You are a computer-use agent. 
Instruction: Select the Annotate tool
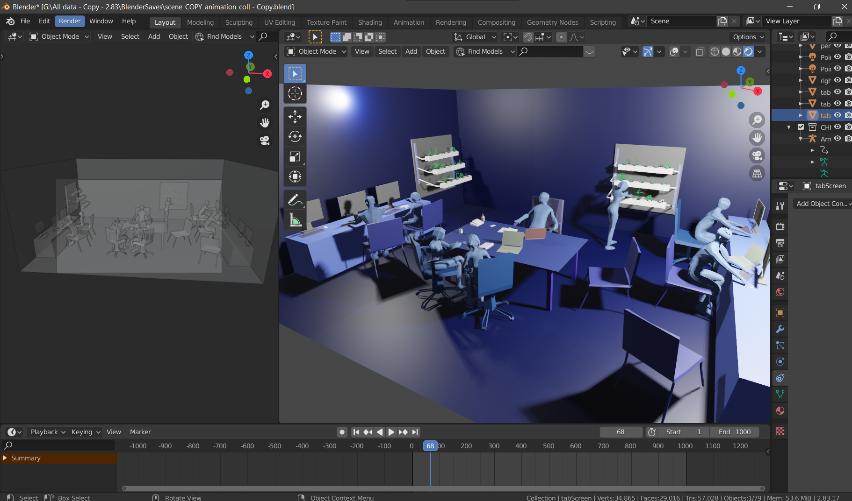click(x=295, y=200)
